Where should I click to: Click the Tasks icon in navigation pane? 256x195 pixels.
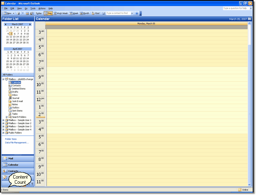coord(5,177)
